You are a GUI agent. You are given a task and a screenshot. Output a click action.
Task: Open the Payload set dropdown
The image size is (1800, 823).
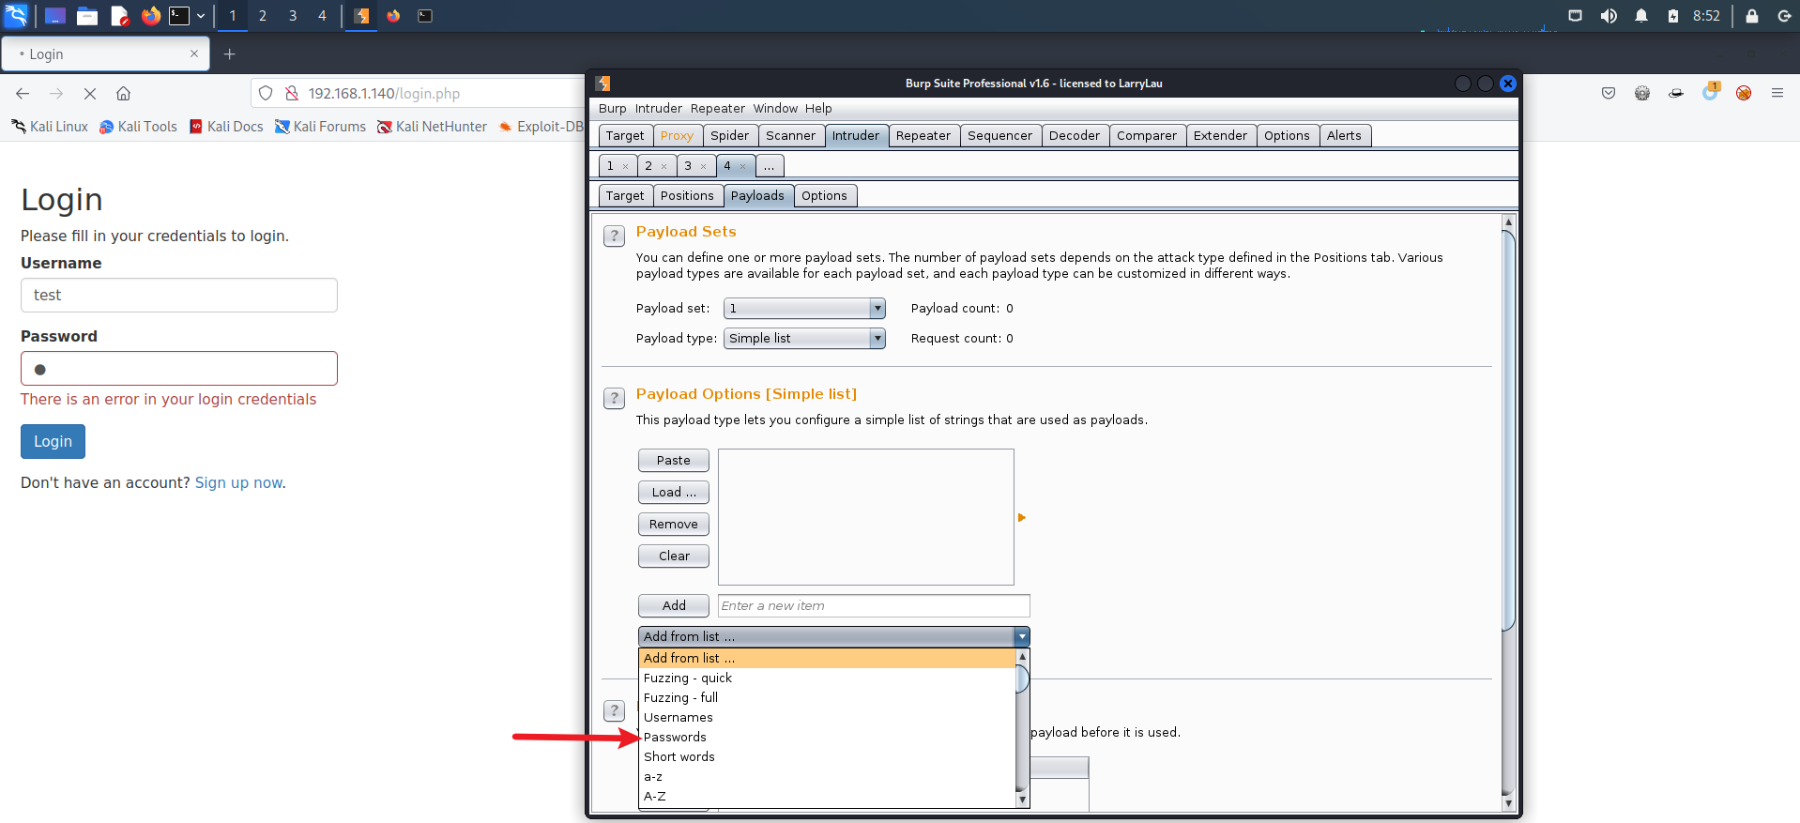tap(804, 309)
